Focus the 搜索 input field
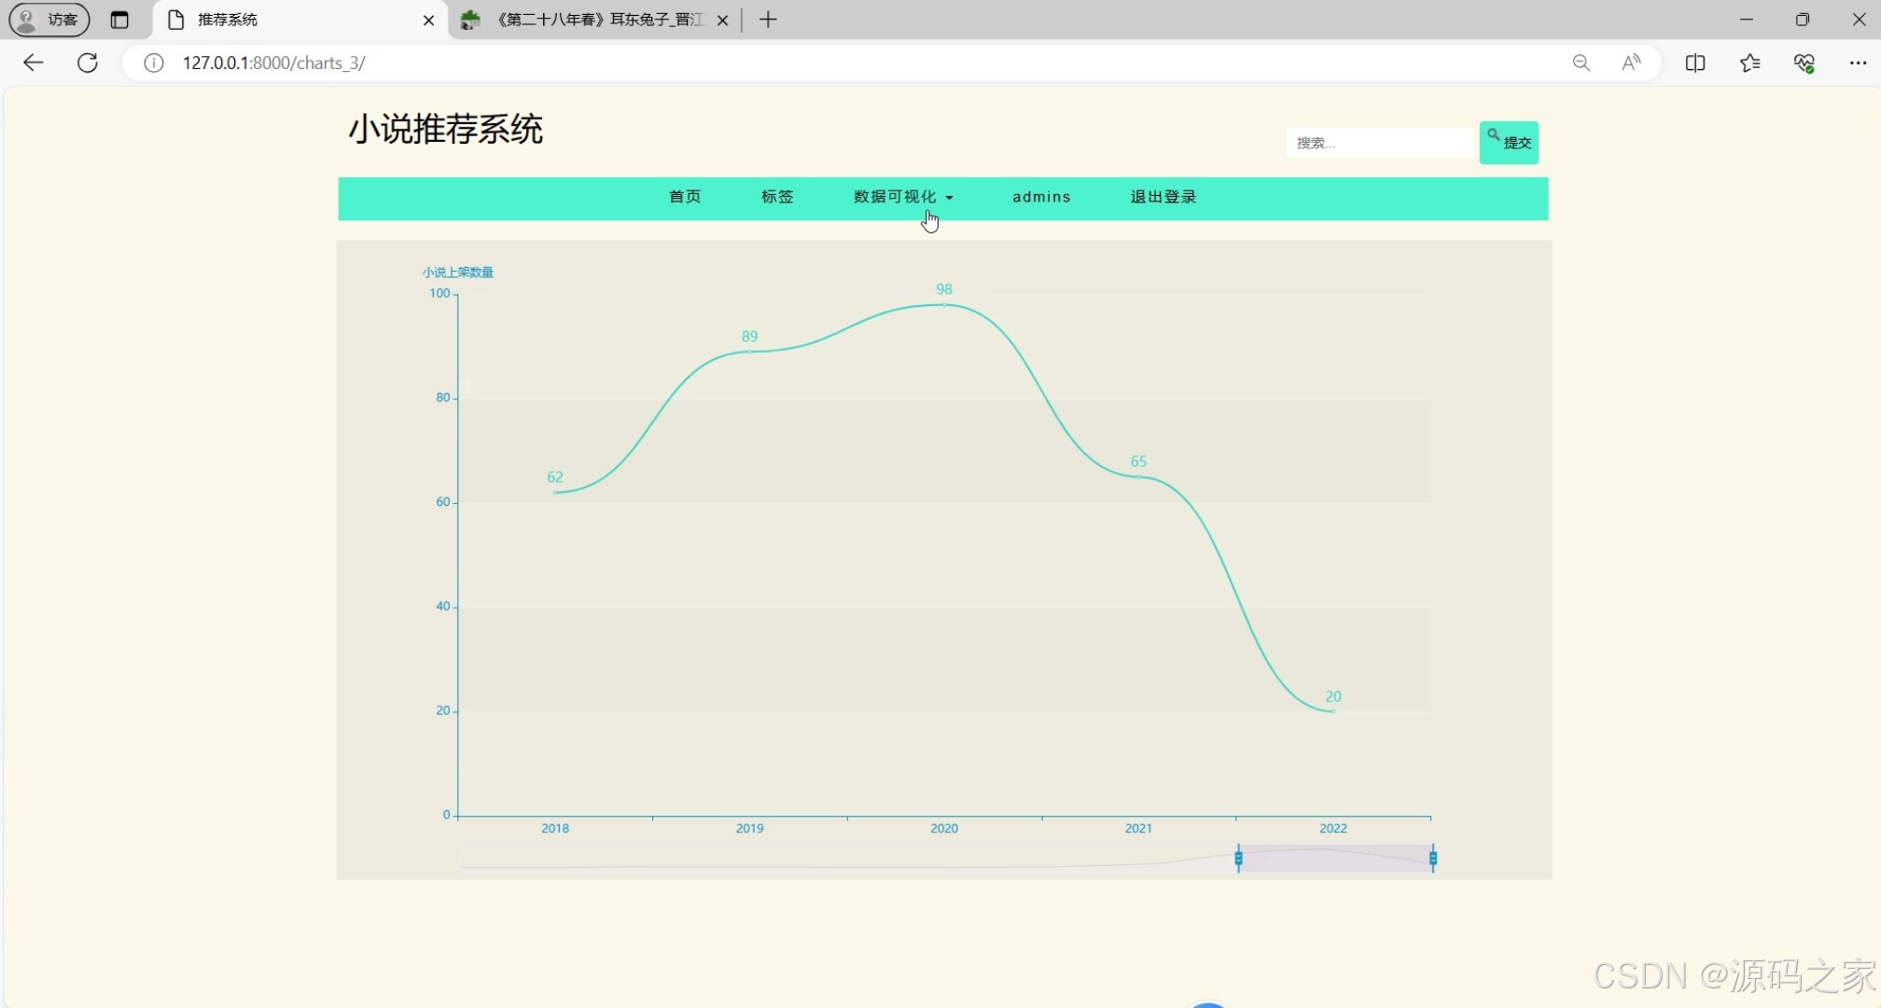 click(1378, 143)
